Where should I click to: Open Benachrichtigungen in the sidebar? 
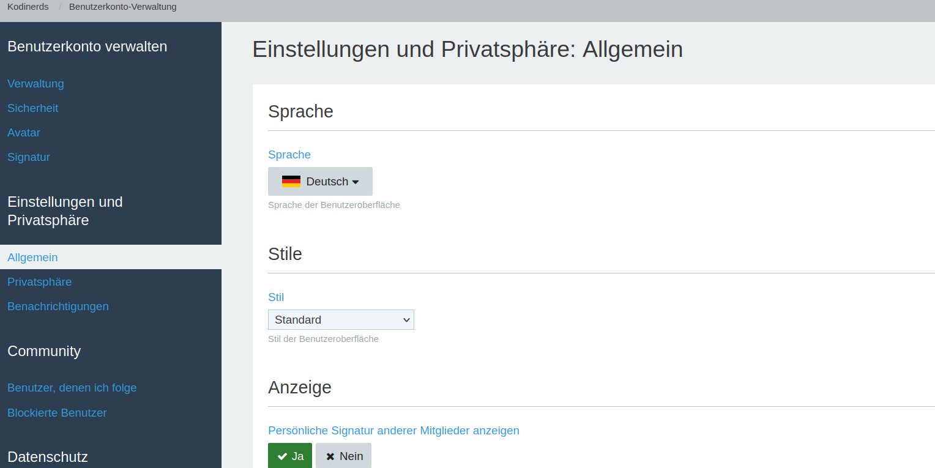tap(58, 306)
